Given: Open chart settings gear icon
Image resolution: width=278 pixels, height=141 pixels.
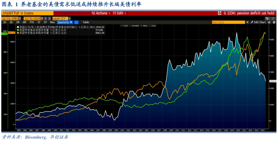Looking at the screenshot, I should pos(274,22).
